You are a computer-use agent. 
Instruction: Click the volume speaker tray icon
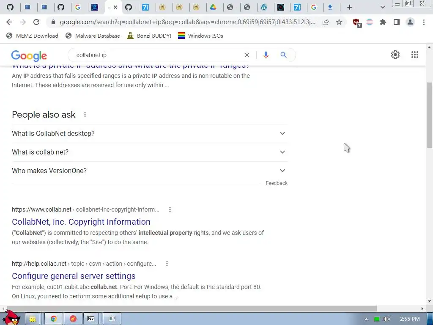(386, 319)
